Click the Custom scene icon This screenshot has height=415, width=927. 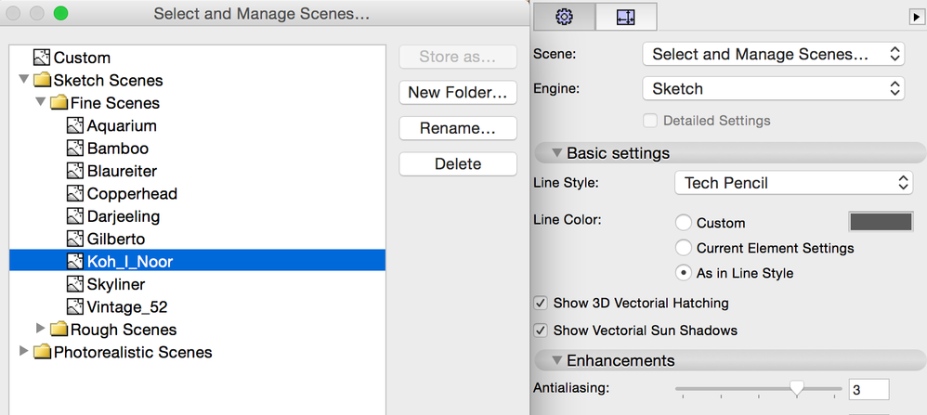(x=42, y=58)
